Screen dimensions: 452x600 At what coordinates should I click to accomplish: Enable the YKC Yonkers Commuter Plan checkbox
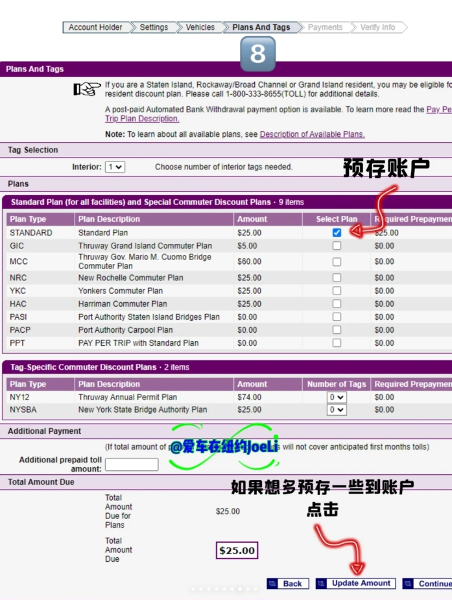coord(337,291)
